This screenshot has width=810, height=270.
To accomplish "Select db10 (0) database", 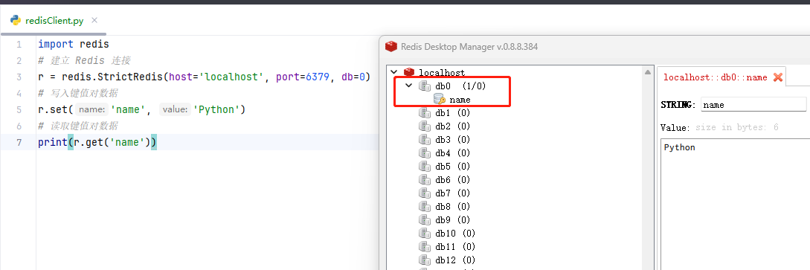I will point(455,234).
